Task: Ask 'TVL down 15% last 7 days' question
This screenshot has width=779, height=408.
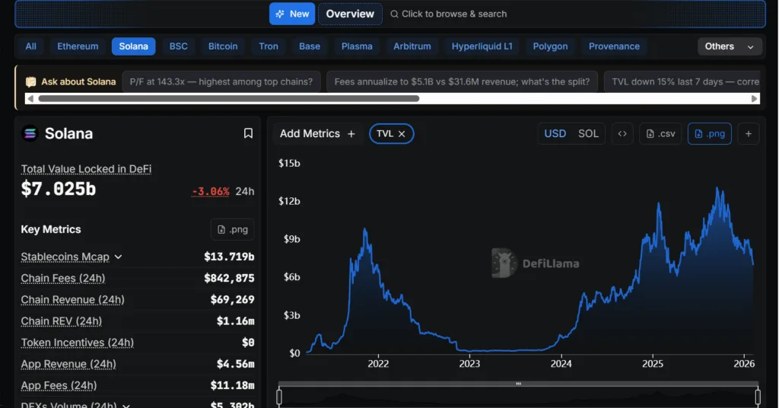Action: click(684, 81)
